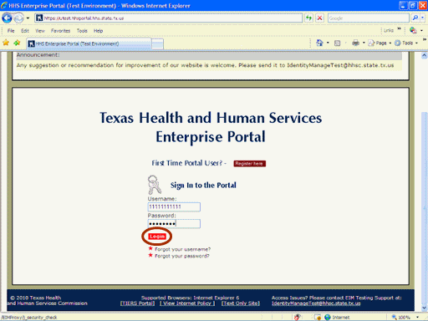Expand the Links toolbar chevron
The image size is (428, 321).
click(x=399, y=28)
